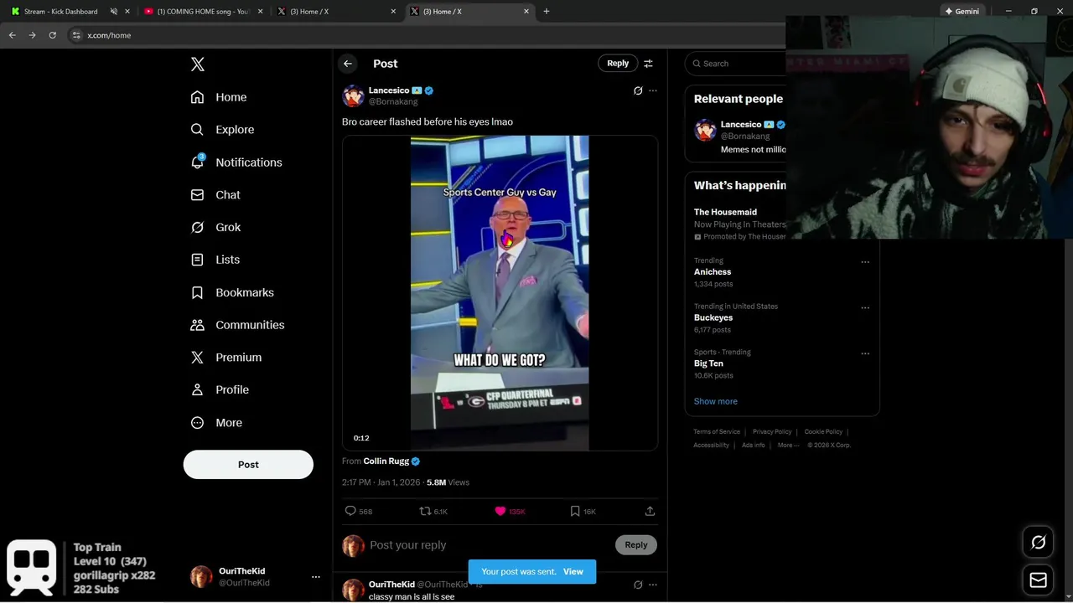1073x603 pixels.
Task: Open Notifications in the sidebar
Action: pyautogui.click(x=236, y=162)
